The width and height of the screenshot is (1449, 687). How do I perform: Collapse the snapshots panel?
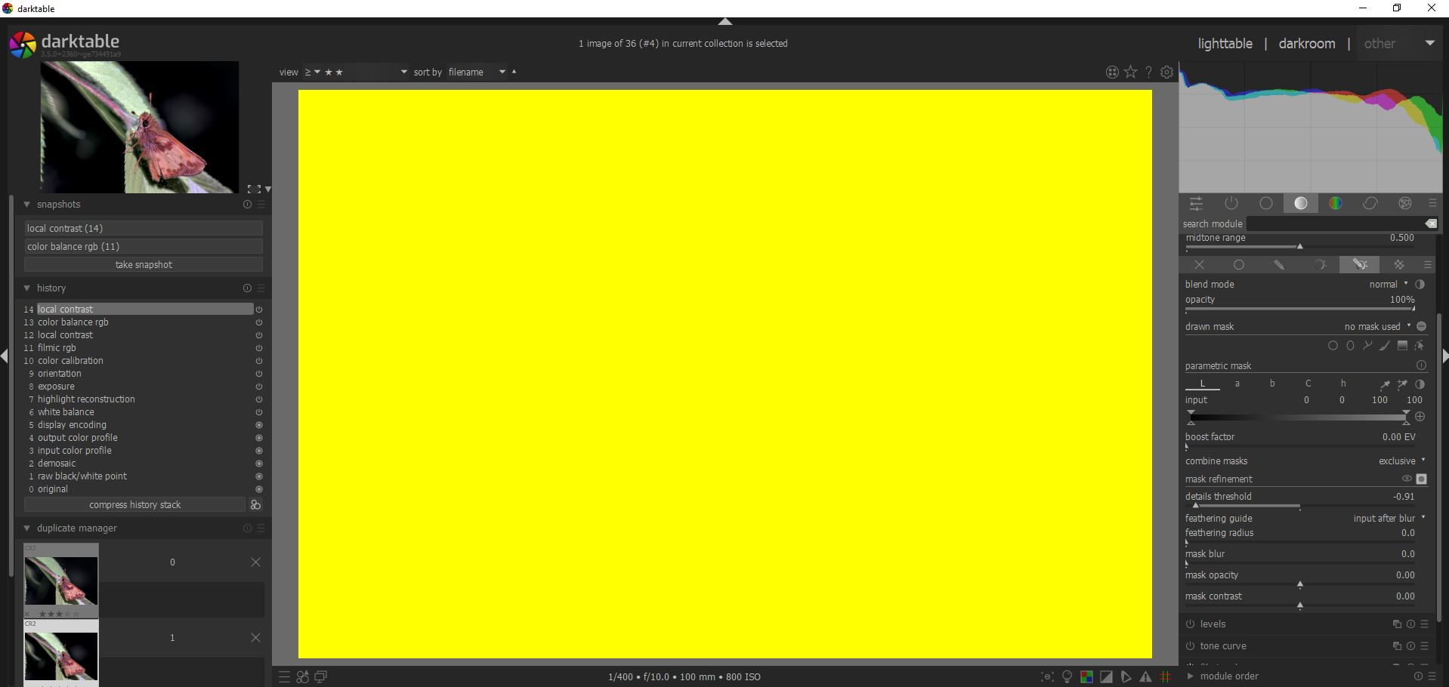tap(26, 205)
